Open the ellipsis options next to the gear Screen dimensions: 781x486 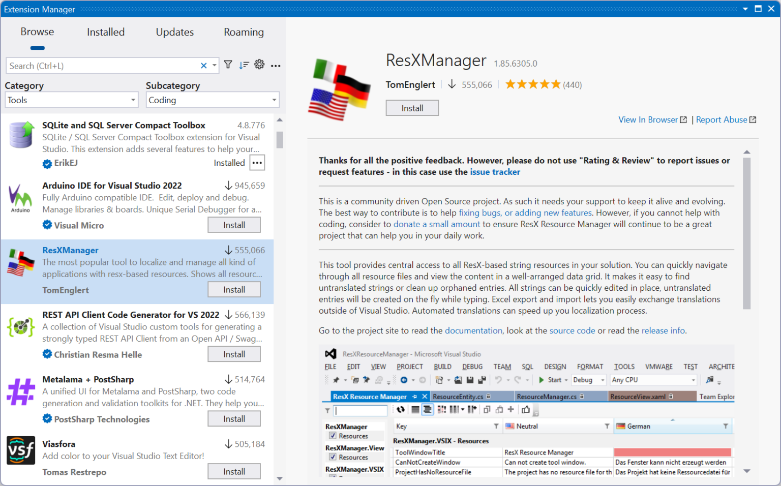click(x=276, y=66)
